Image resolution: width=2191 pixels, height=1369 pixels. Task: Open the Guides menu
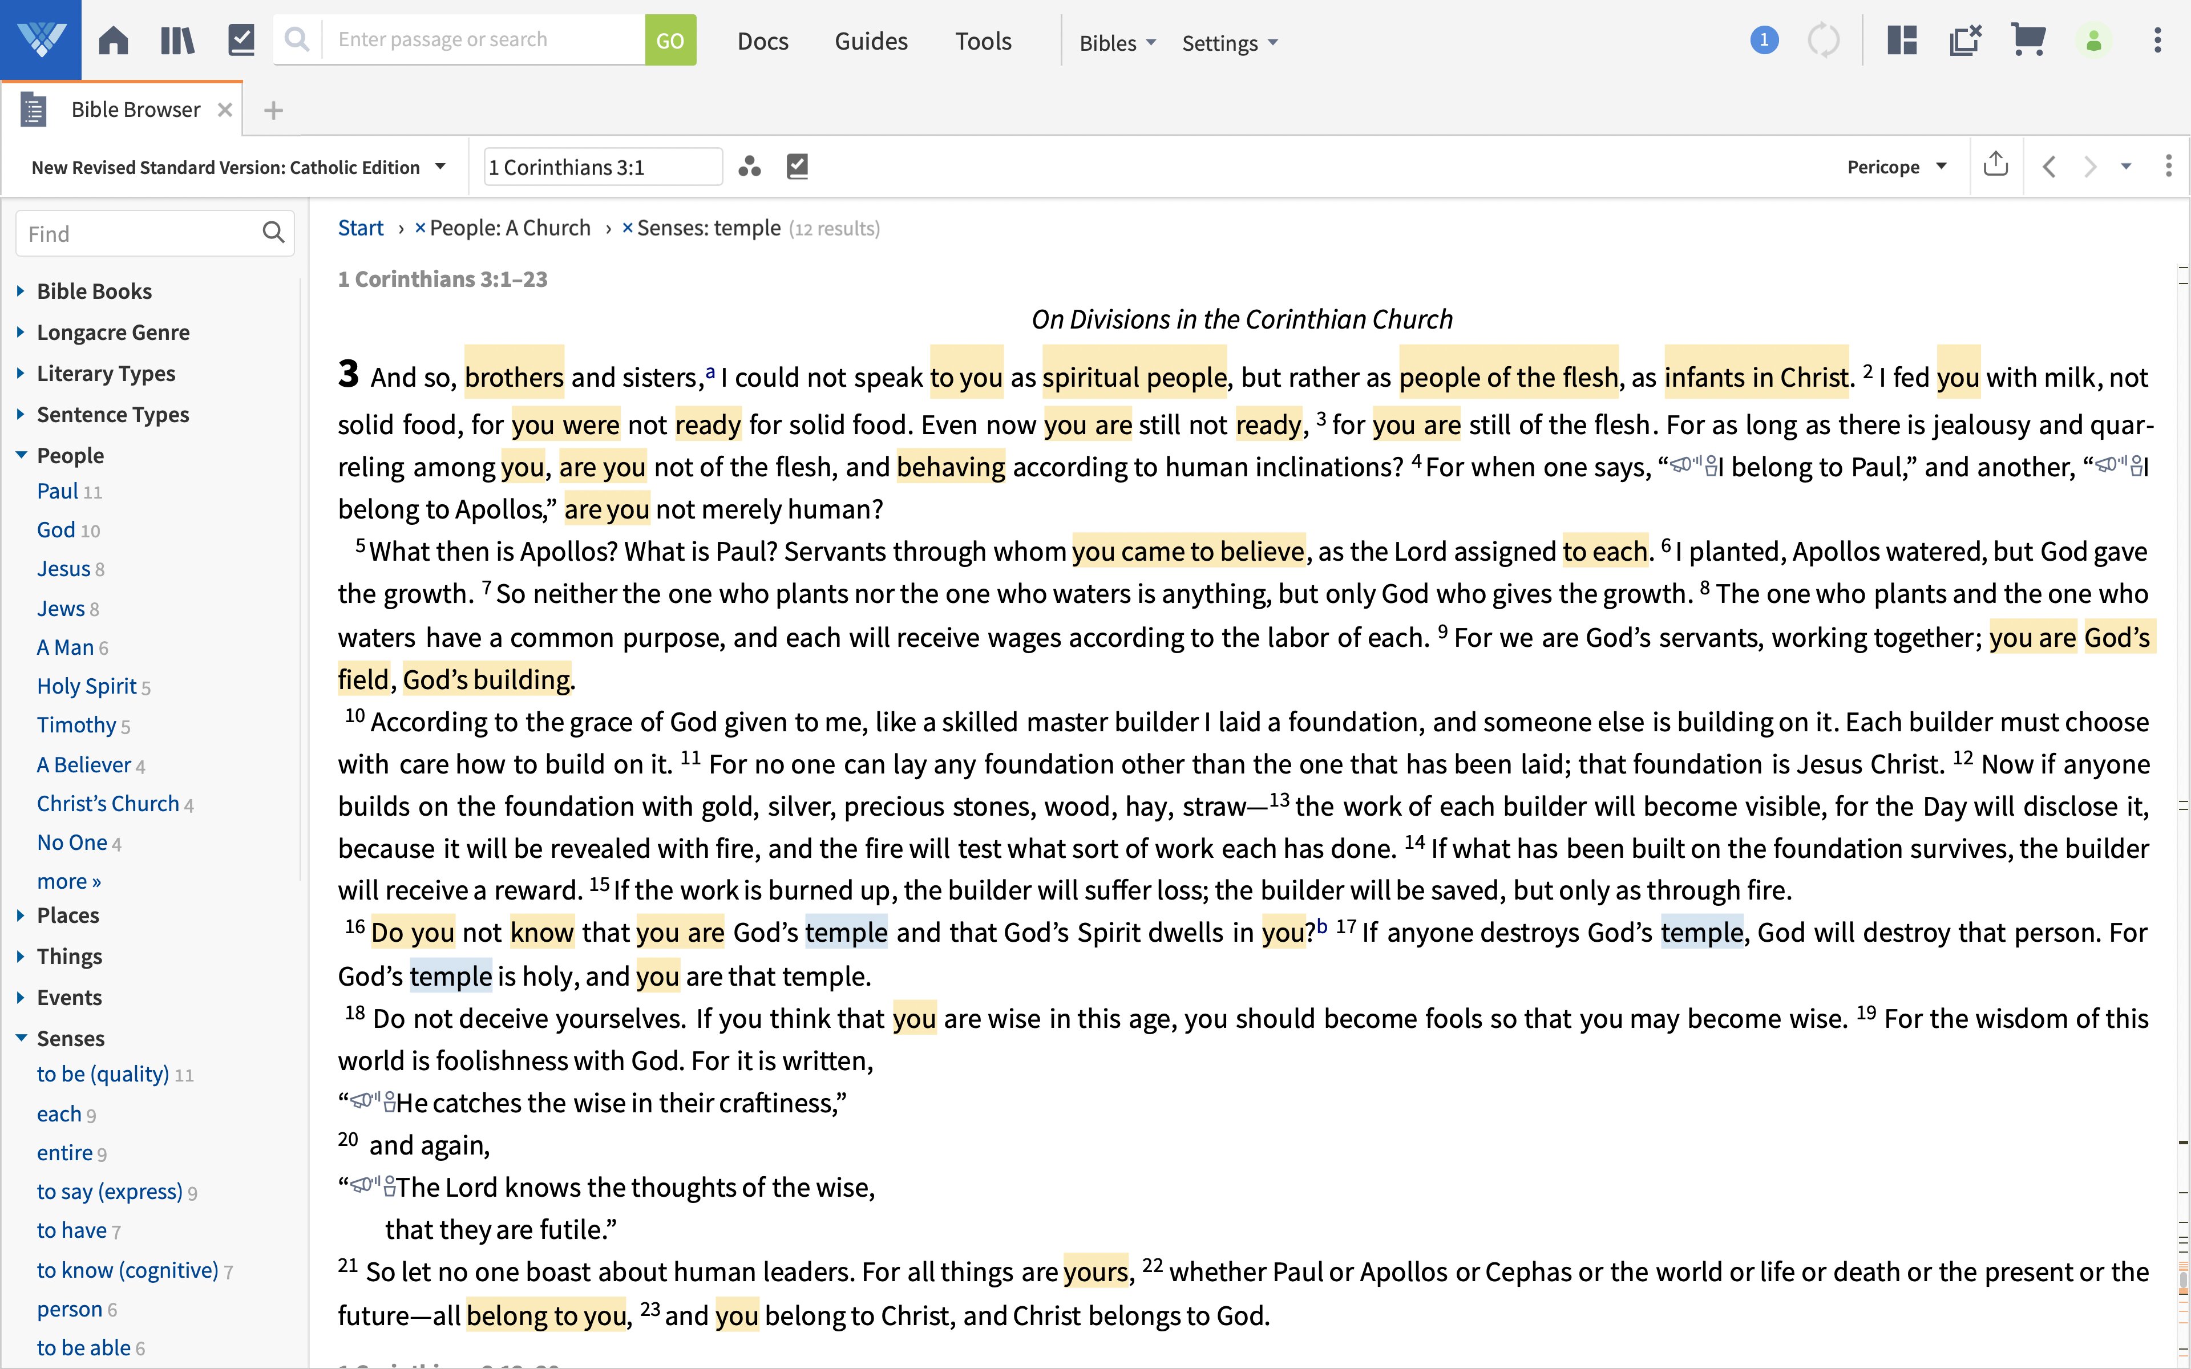(x=871, y=42)
